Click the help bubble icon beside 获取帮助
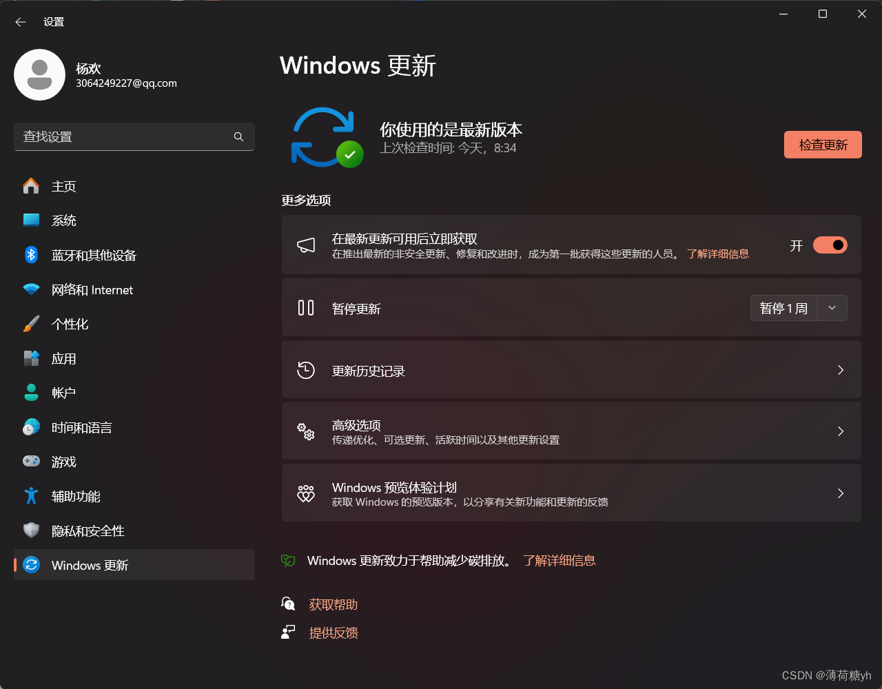Viewport: 882px width, 689px height. pyautogui.click(x=288, y=604)
